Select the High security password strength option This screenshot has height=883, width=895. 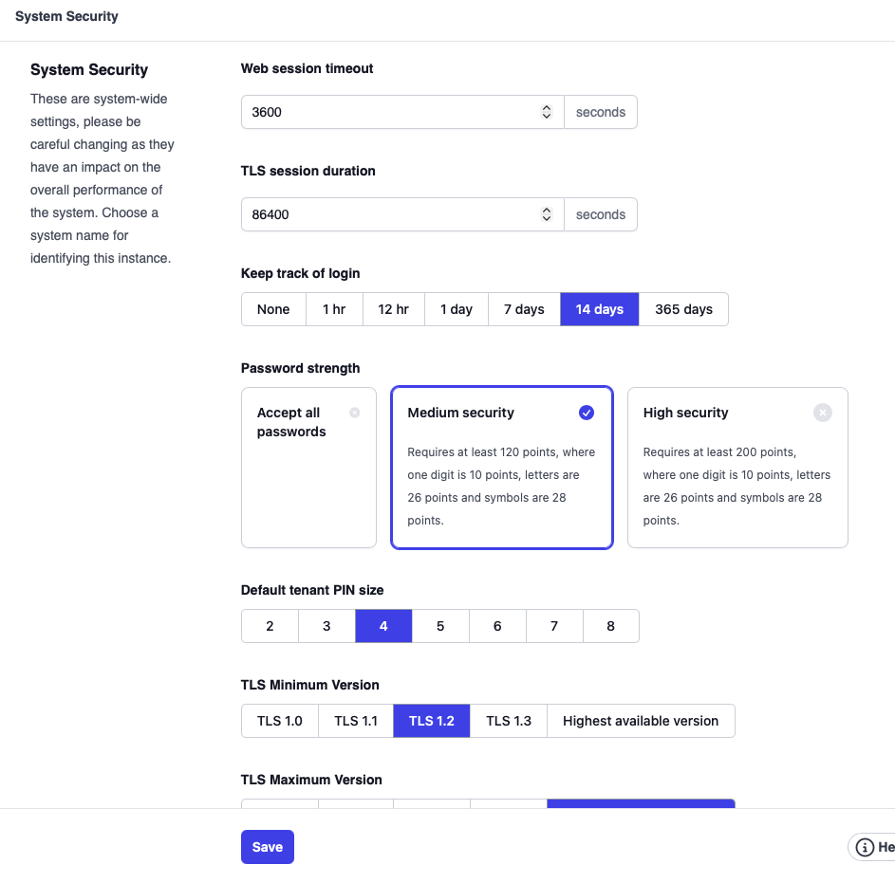pos(737,468)
